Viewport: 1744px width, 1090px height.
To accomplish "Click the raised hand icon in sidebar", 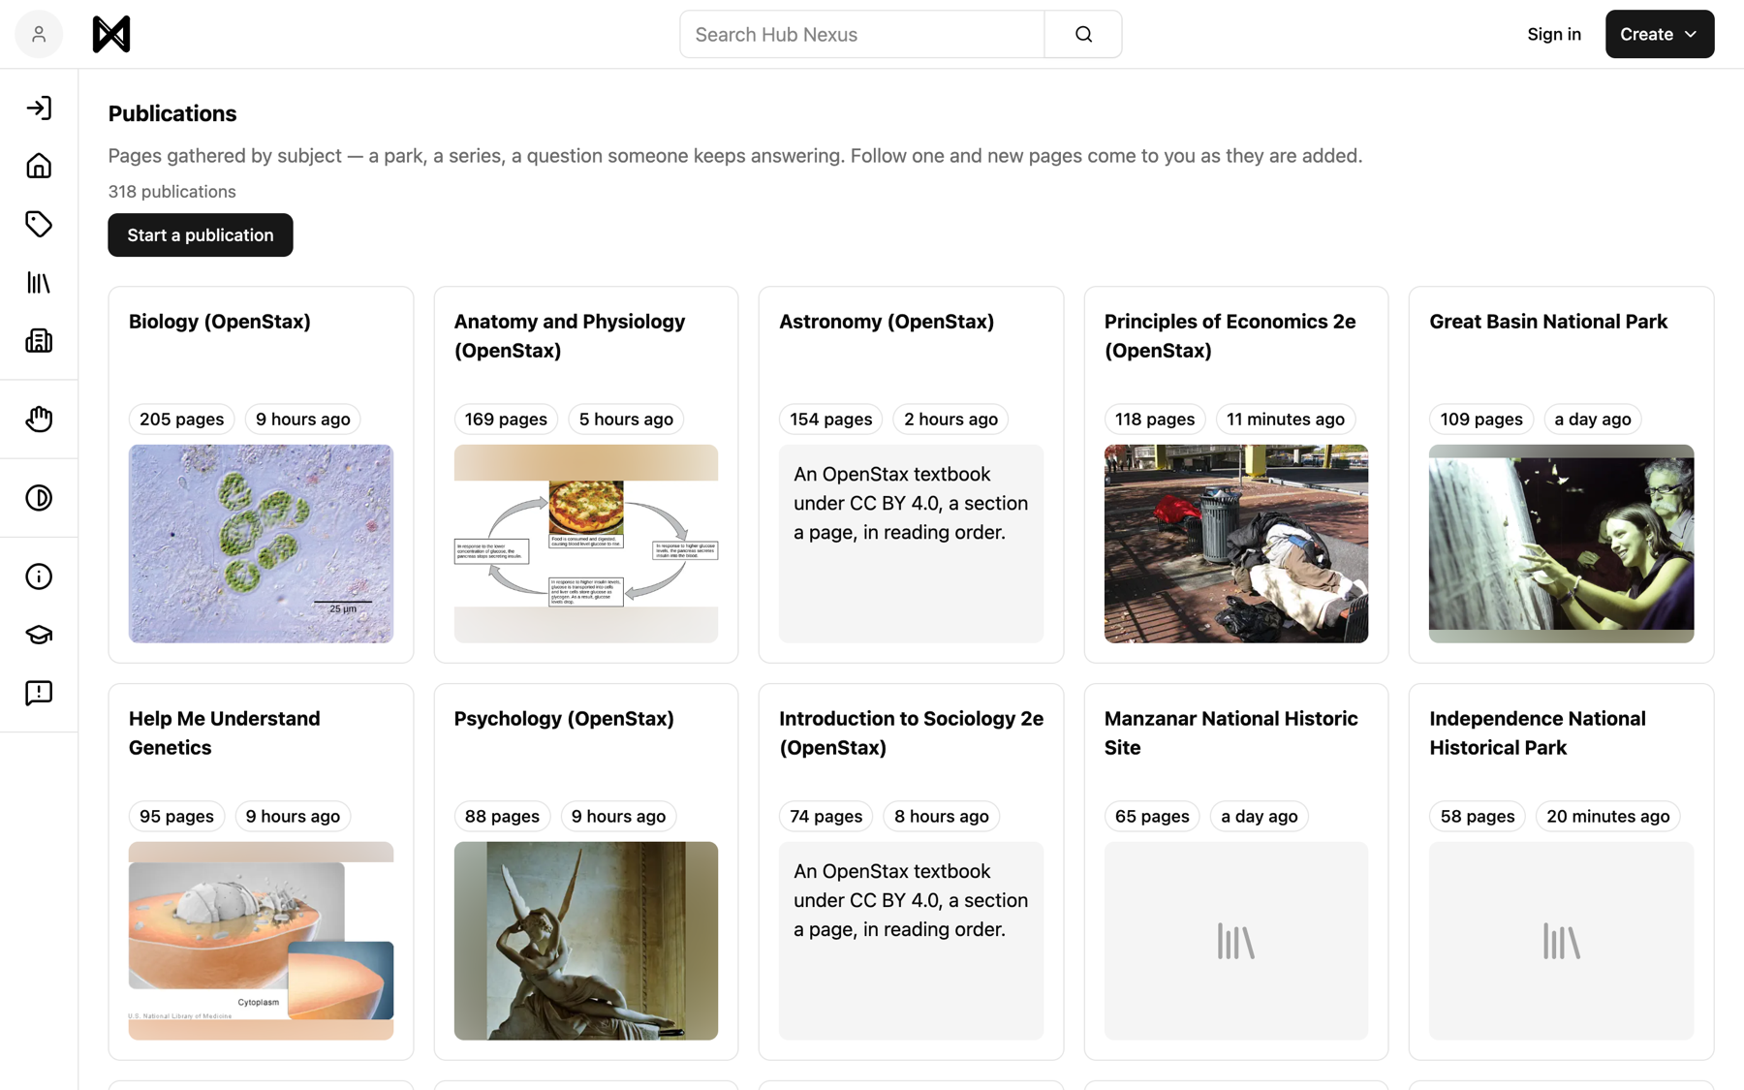I will [39, 420].
